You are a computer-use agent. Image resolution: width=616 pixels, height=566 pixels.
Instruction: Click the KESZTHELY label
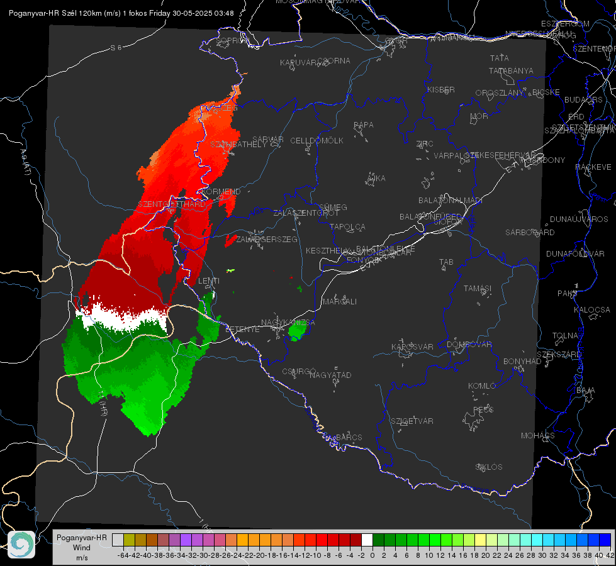(x=327, y=250)
